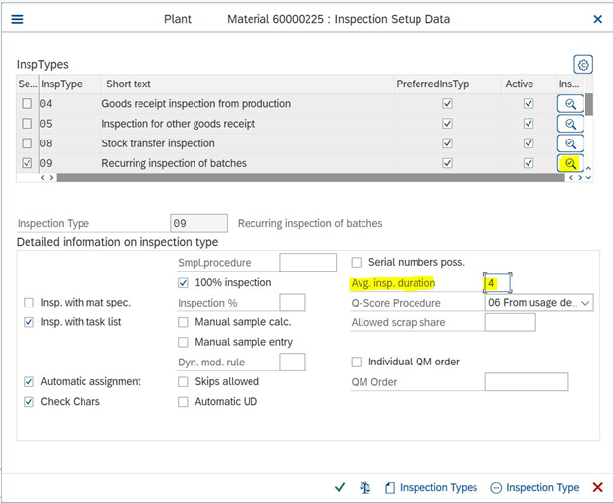
Task: Open details magnifier for inspection type 05
Action: [570, 124]
